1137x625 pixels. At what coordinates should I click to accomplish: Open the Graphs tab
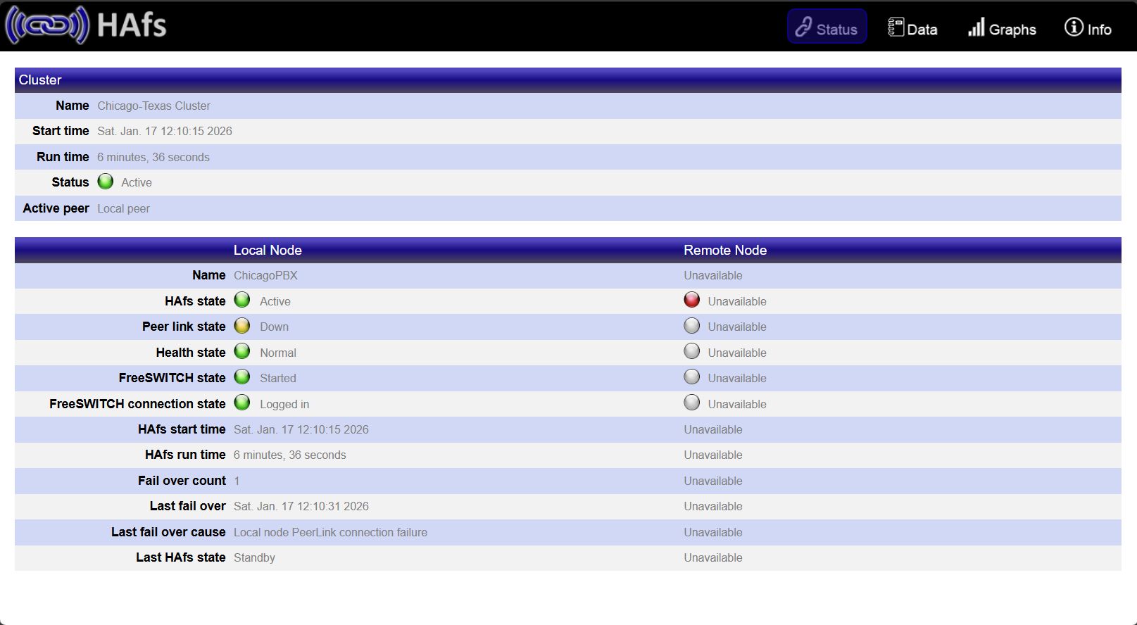(1002, 28)
